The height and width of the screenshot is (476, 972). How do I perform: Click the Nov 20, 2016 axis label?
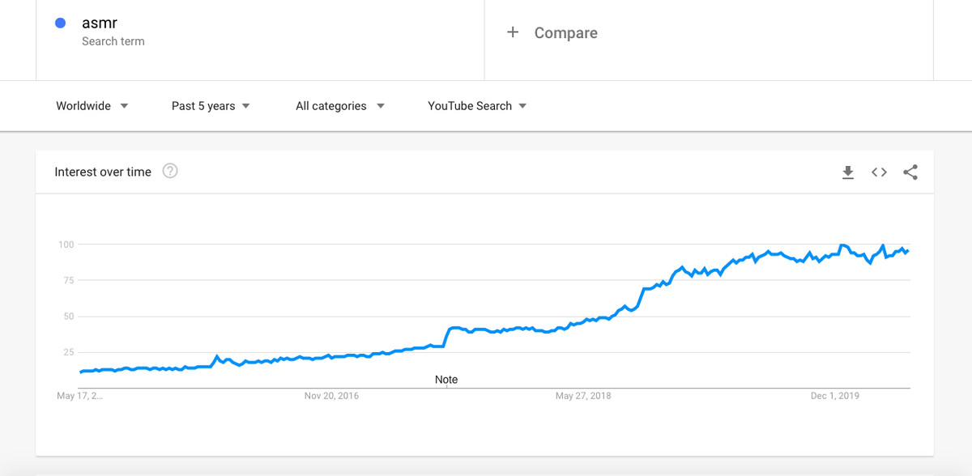(331, 396)
